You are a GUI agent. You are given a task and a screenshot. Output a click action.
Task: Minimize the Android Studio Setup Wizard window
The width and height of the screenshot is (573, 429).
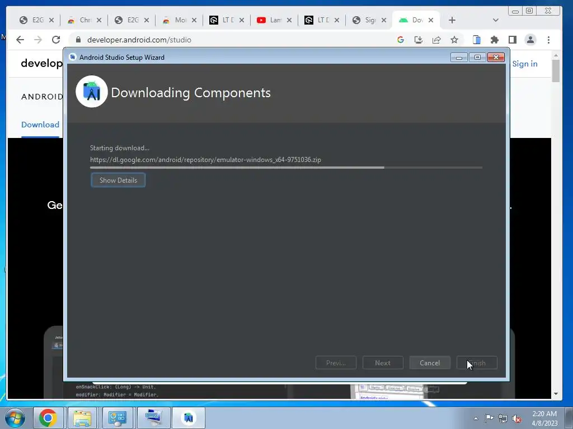pyautogui.click(x=459, y=58)
